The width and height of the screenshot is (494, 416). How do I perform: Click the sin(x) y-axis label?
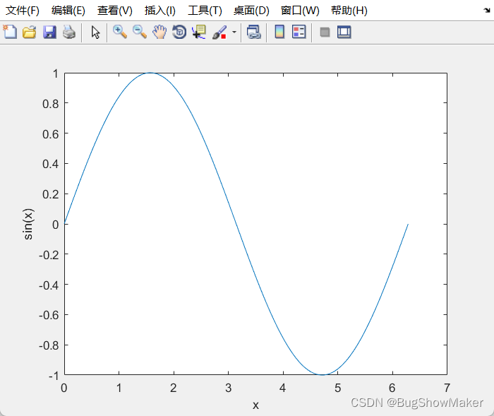click(x=28, y=224)
